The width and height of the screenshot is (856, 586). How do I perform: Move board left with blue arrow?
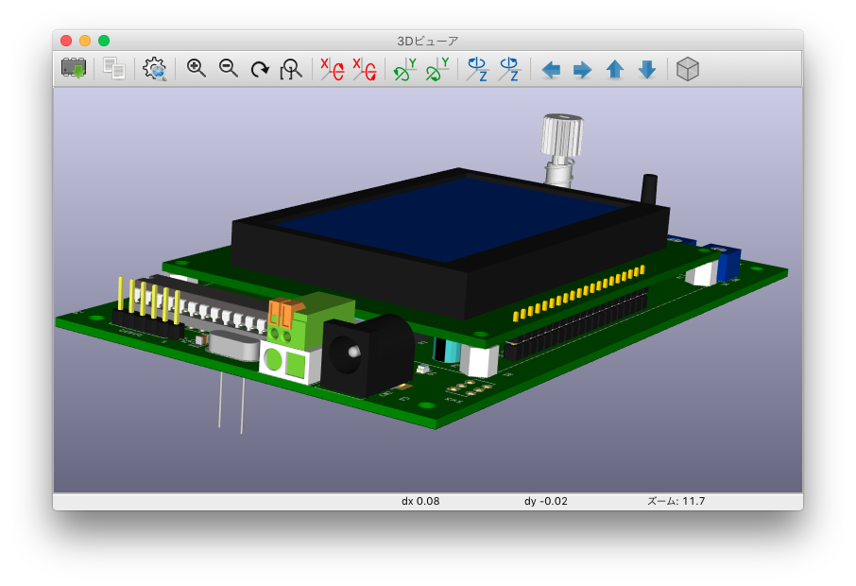coord(551,70)
